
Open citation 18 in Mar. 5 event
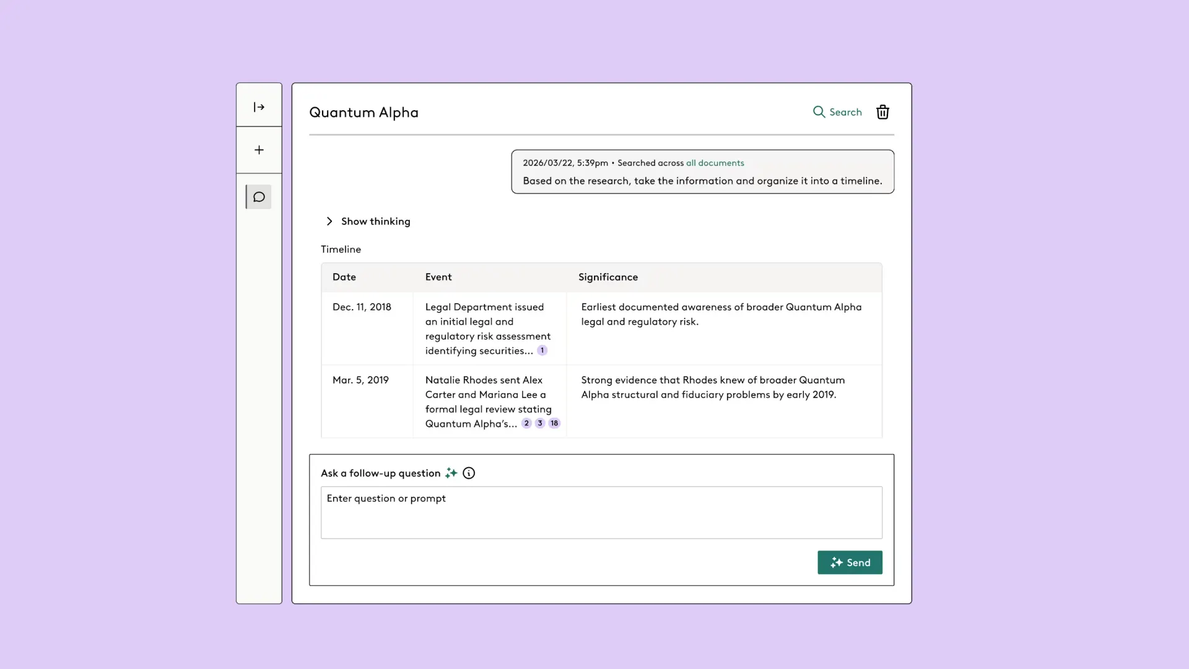554,424
